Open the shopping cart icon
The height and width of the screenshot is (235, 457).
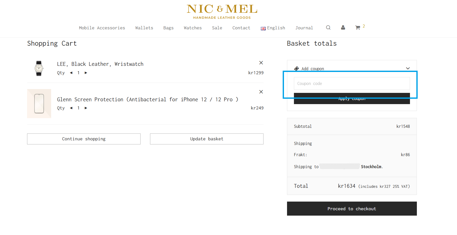point(358,28)
